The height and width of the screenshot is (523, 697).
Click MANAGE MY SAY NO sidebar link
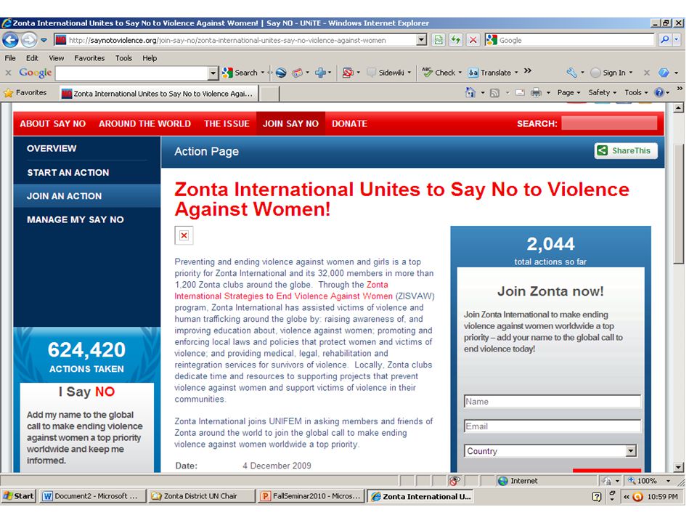(x=75, y=219)
